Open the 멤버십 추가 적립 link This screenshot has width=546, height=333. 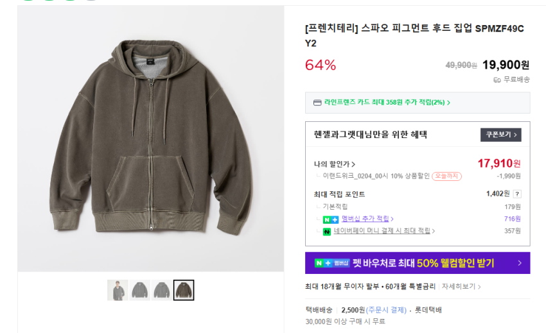pyautogui.click(x=367, y=219)
